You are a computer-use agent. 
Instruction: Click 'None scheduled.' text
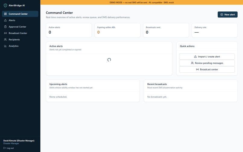pos(58,97)
